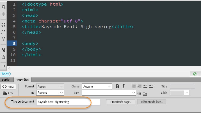Open the ID dropdown

coord(50,92)
